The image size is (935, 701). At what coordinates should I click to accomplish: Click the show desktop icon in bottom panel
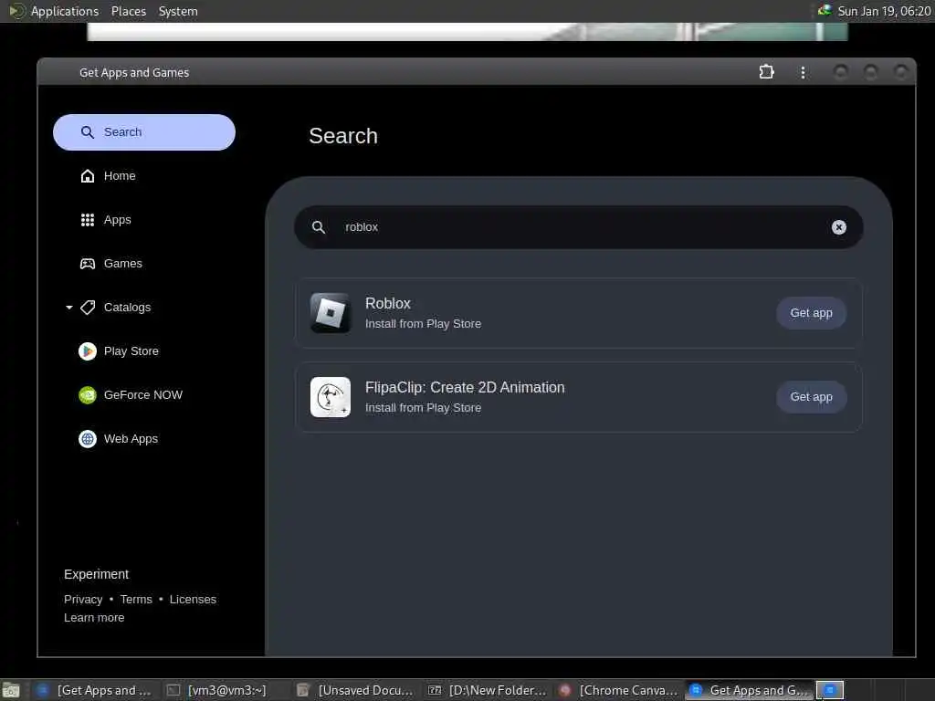pos(11,690)
